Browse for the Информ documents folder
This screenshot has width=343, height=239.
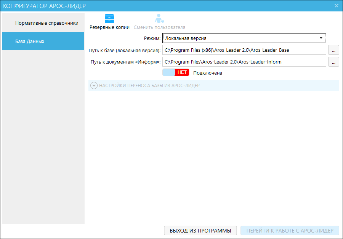[333, 62]
